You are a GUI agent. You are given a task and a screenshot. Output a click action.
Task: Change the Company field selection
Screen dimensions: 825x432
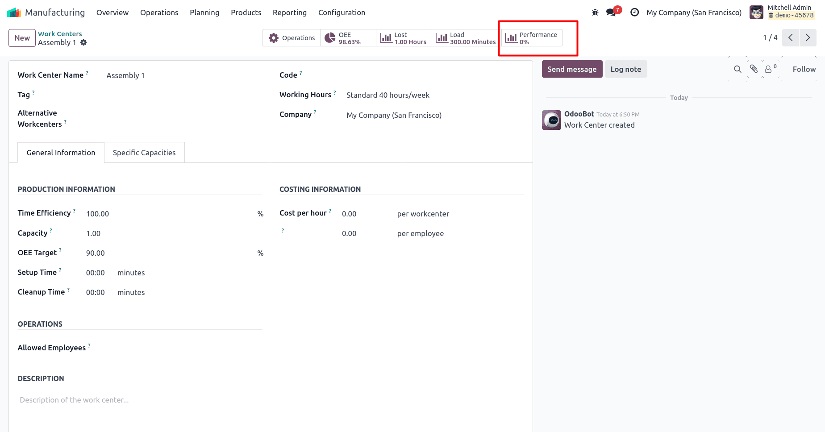(394, 115)
